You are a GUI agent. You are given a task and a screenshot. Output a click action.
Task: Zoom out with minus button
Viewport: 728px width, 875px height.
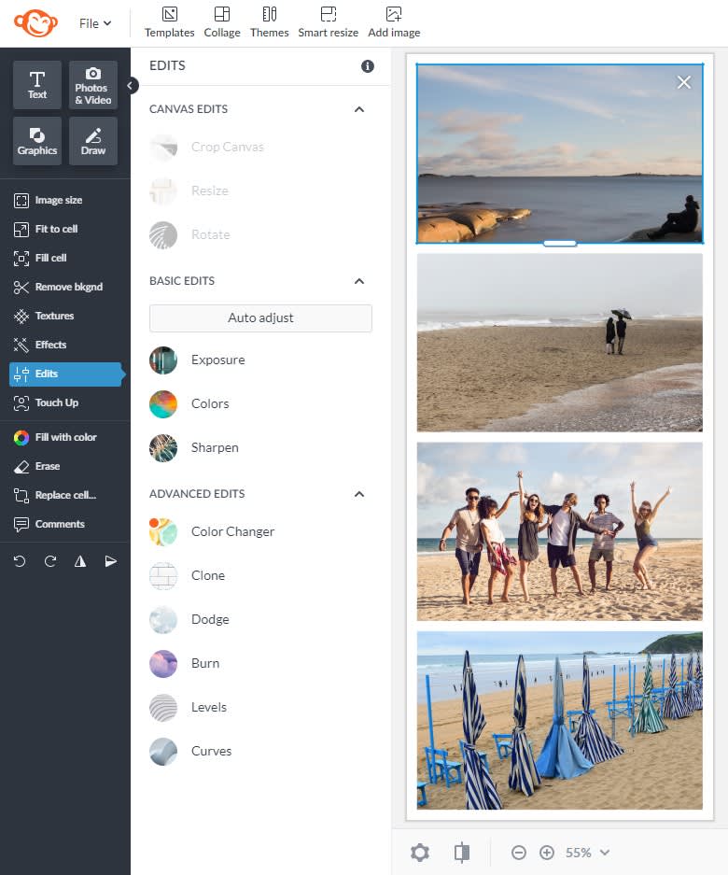[x=519, y=853]
